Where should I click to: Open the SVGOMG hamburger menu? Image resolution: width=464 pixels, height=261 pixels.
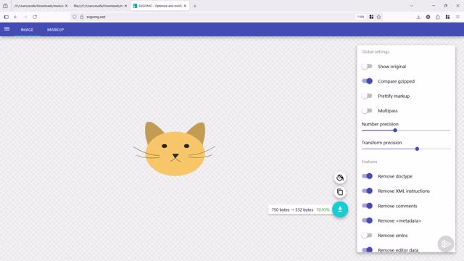click(x=7, y=29)
